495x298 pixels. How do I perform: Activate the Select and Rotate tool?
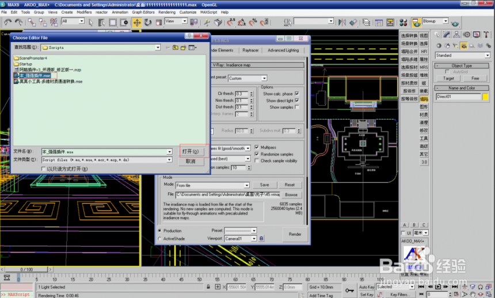(x=148, y=22)
